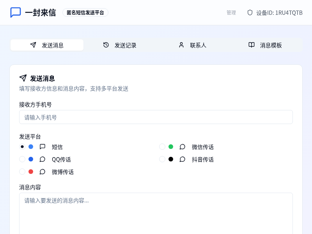Select the QQ传话 platform radio button

(22, 159)
